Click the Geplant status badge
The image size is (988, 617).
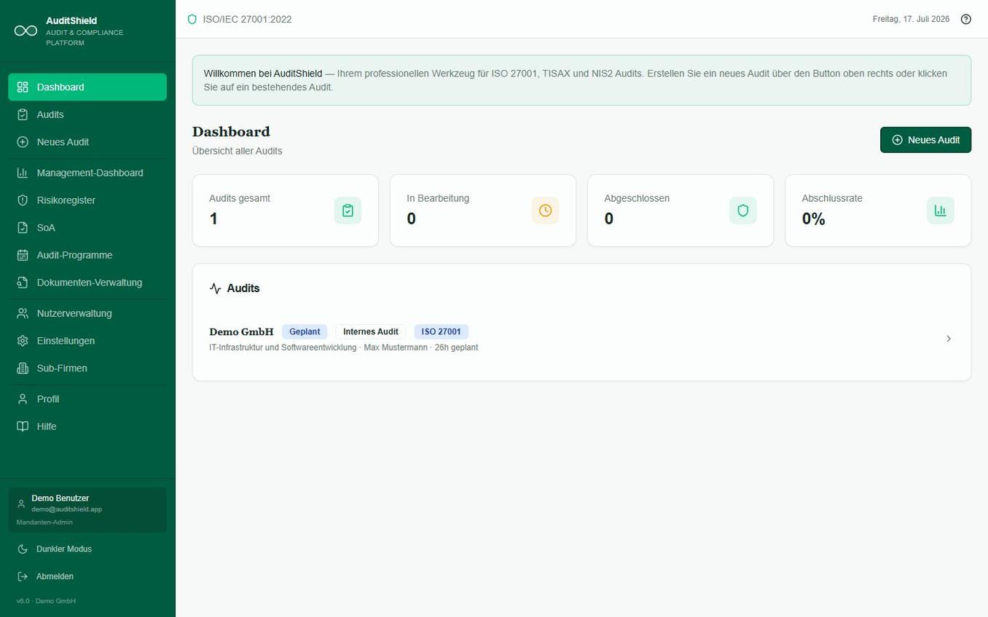[305, 331]
